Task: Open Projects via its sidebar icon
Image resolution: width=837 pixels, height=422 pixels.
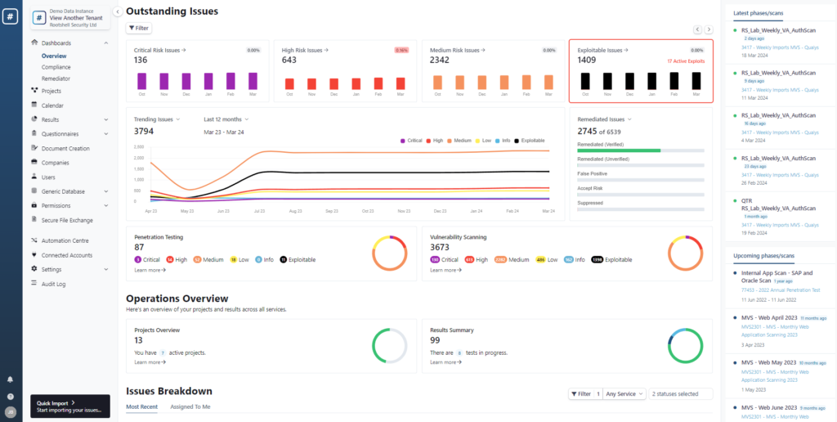Action: pos(34,91)
